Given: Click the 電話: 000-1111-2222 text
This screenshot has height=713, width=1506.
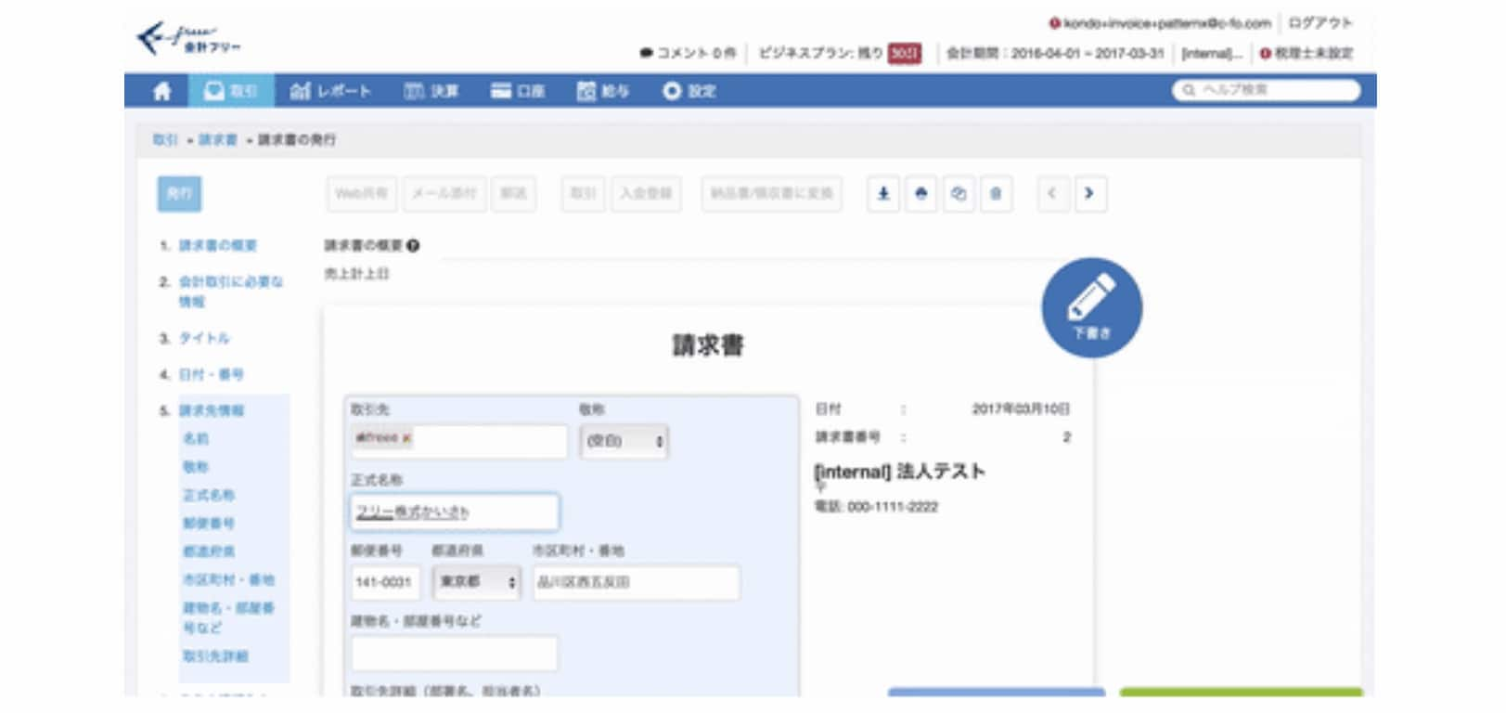Looking at the screenshot, I should [x=876, y=507].
